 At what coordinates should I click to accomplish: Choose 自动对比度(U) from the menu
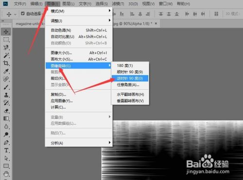click(79, 37)
